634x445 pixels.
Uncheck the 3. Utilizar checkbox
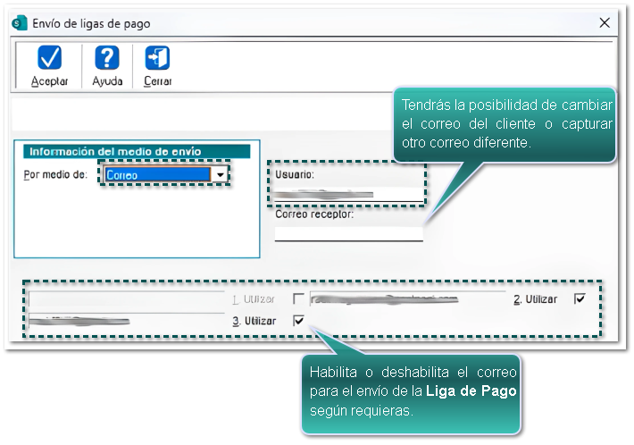(x=298, y=321)
